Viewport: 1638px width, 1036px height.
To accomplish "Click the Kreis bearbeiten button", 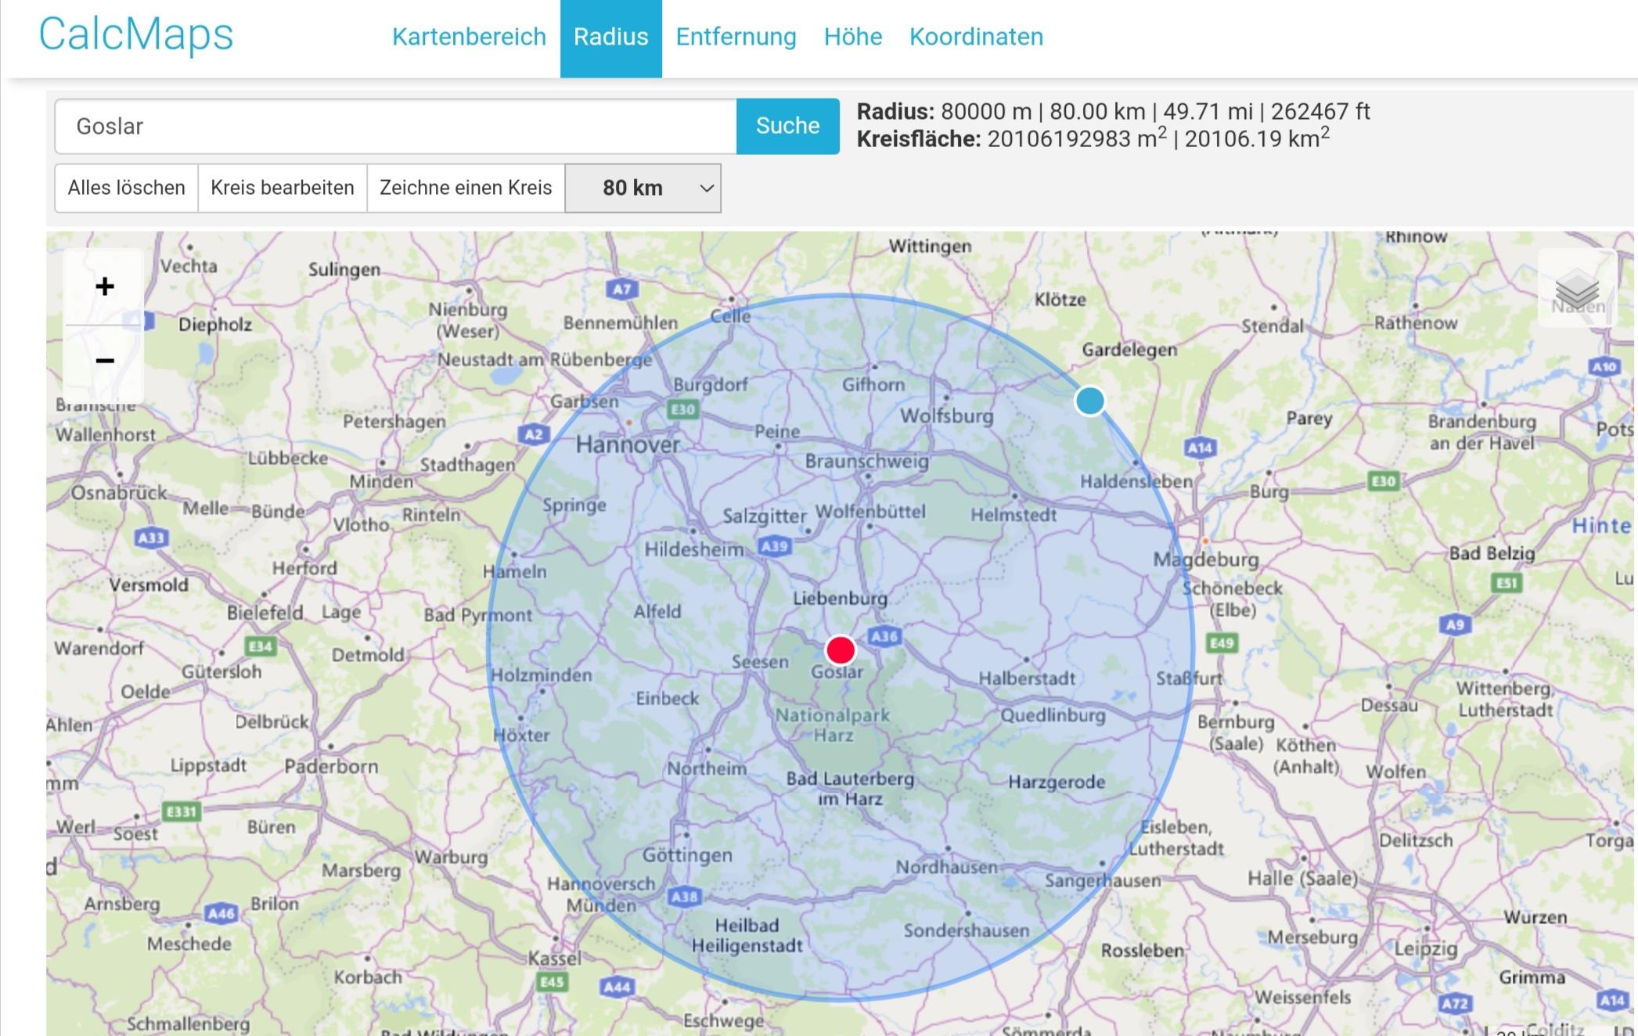I will [283, 188].
